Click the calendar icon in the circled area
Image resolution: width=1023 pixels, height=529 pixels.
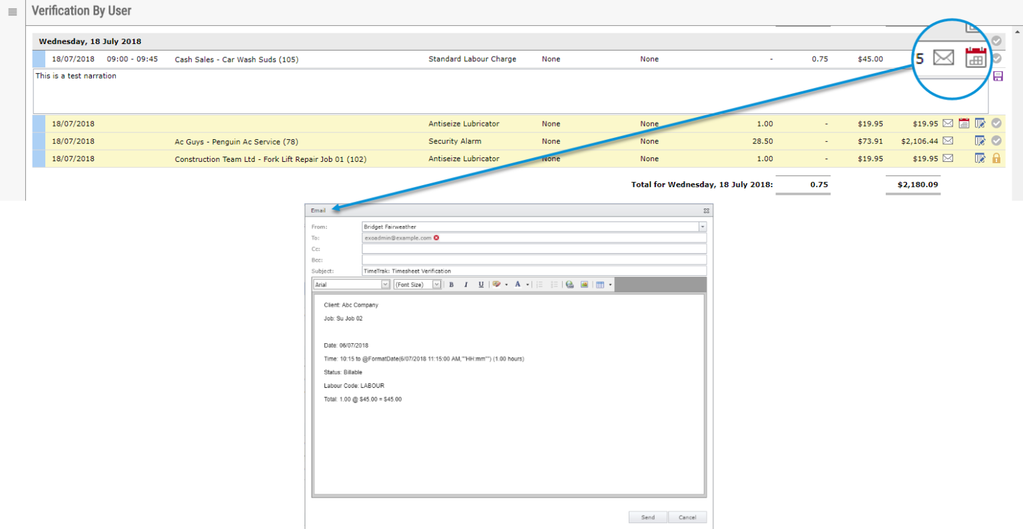[x=976, y=58]
